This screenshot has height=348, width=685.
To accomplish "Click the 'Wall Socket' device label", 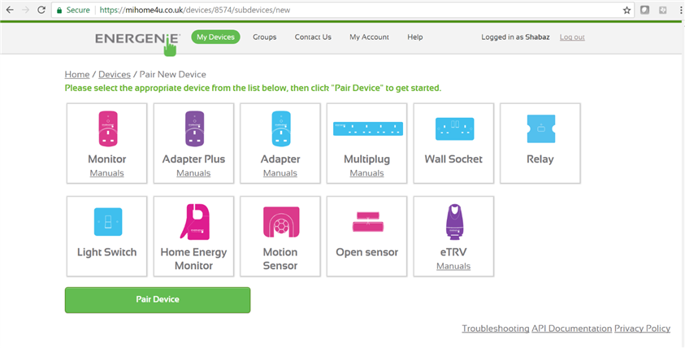I will point(453,159).
